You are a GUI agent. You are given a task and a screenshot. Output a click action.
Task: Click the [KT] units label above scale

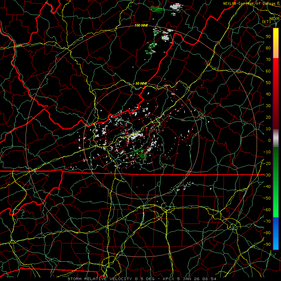click(x=267, y=22)
